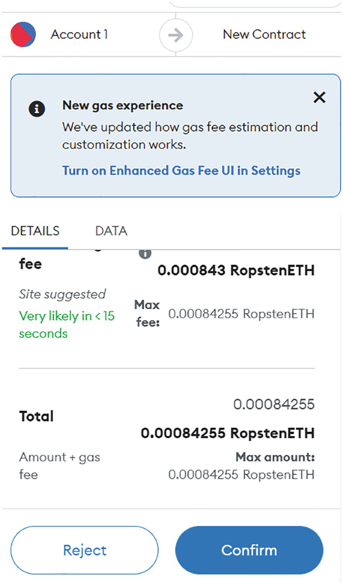Click the New gas experience heading
Screen dimensions: 343x585
pos(123,105)
